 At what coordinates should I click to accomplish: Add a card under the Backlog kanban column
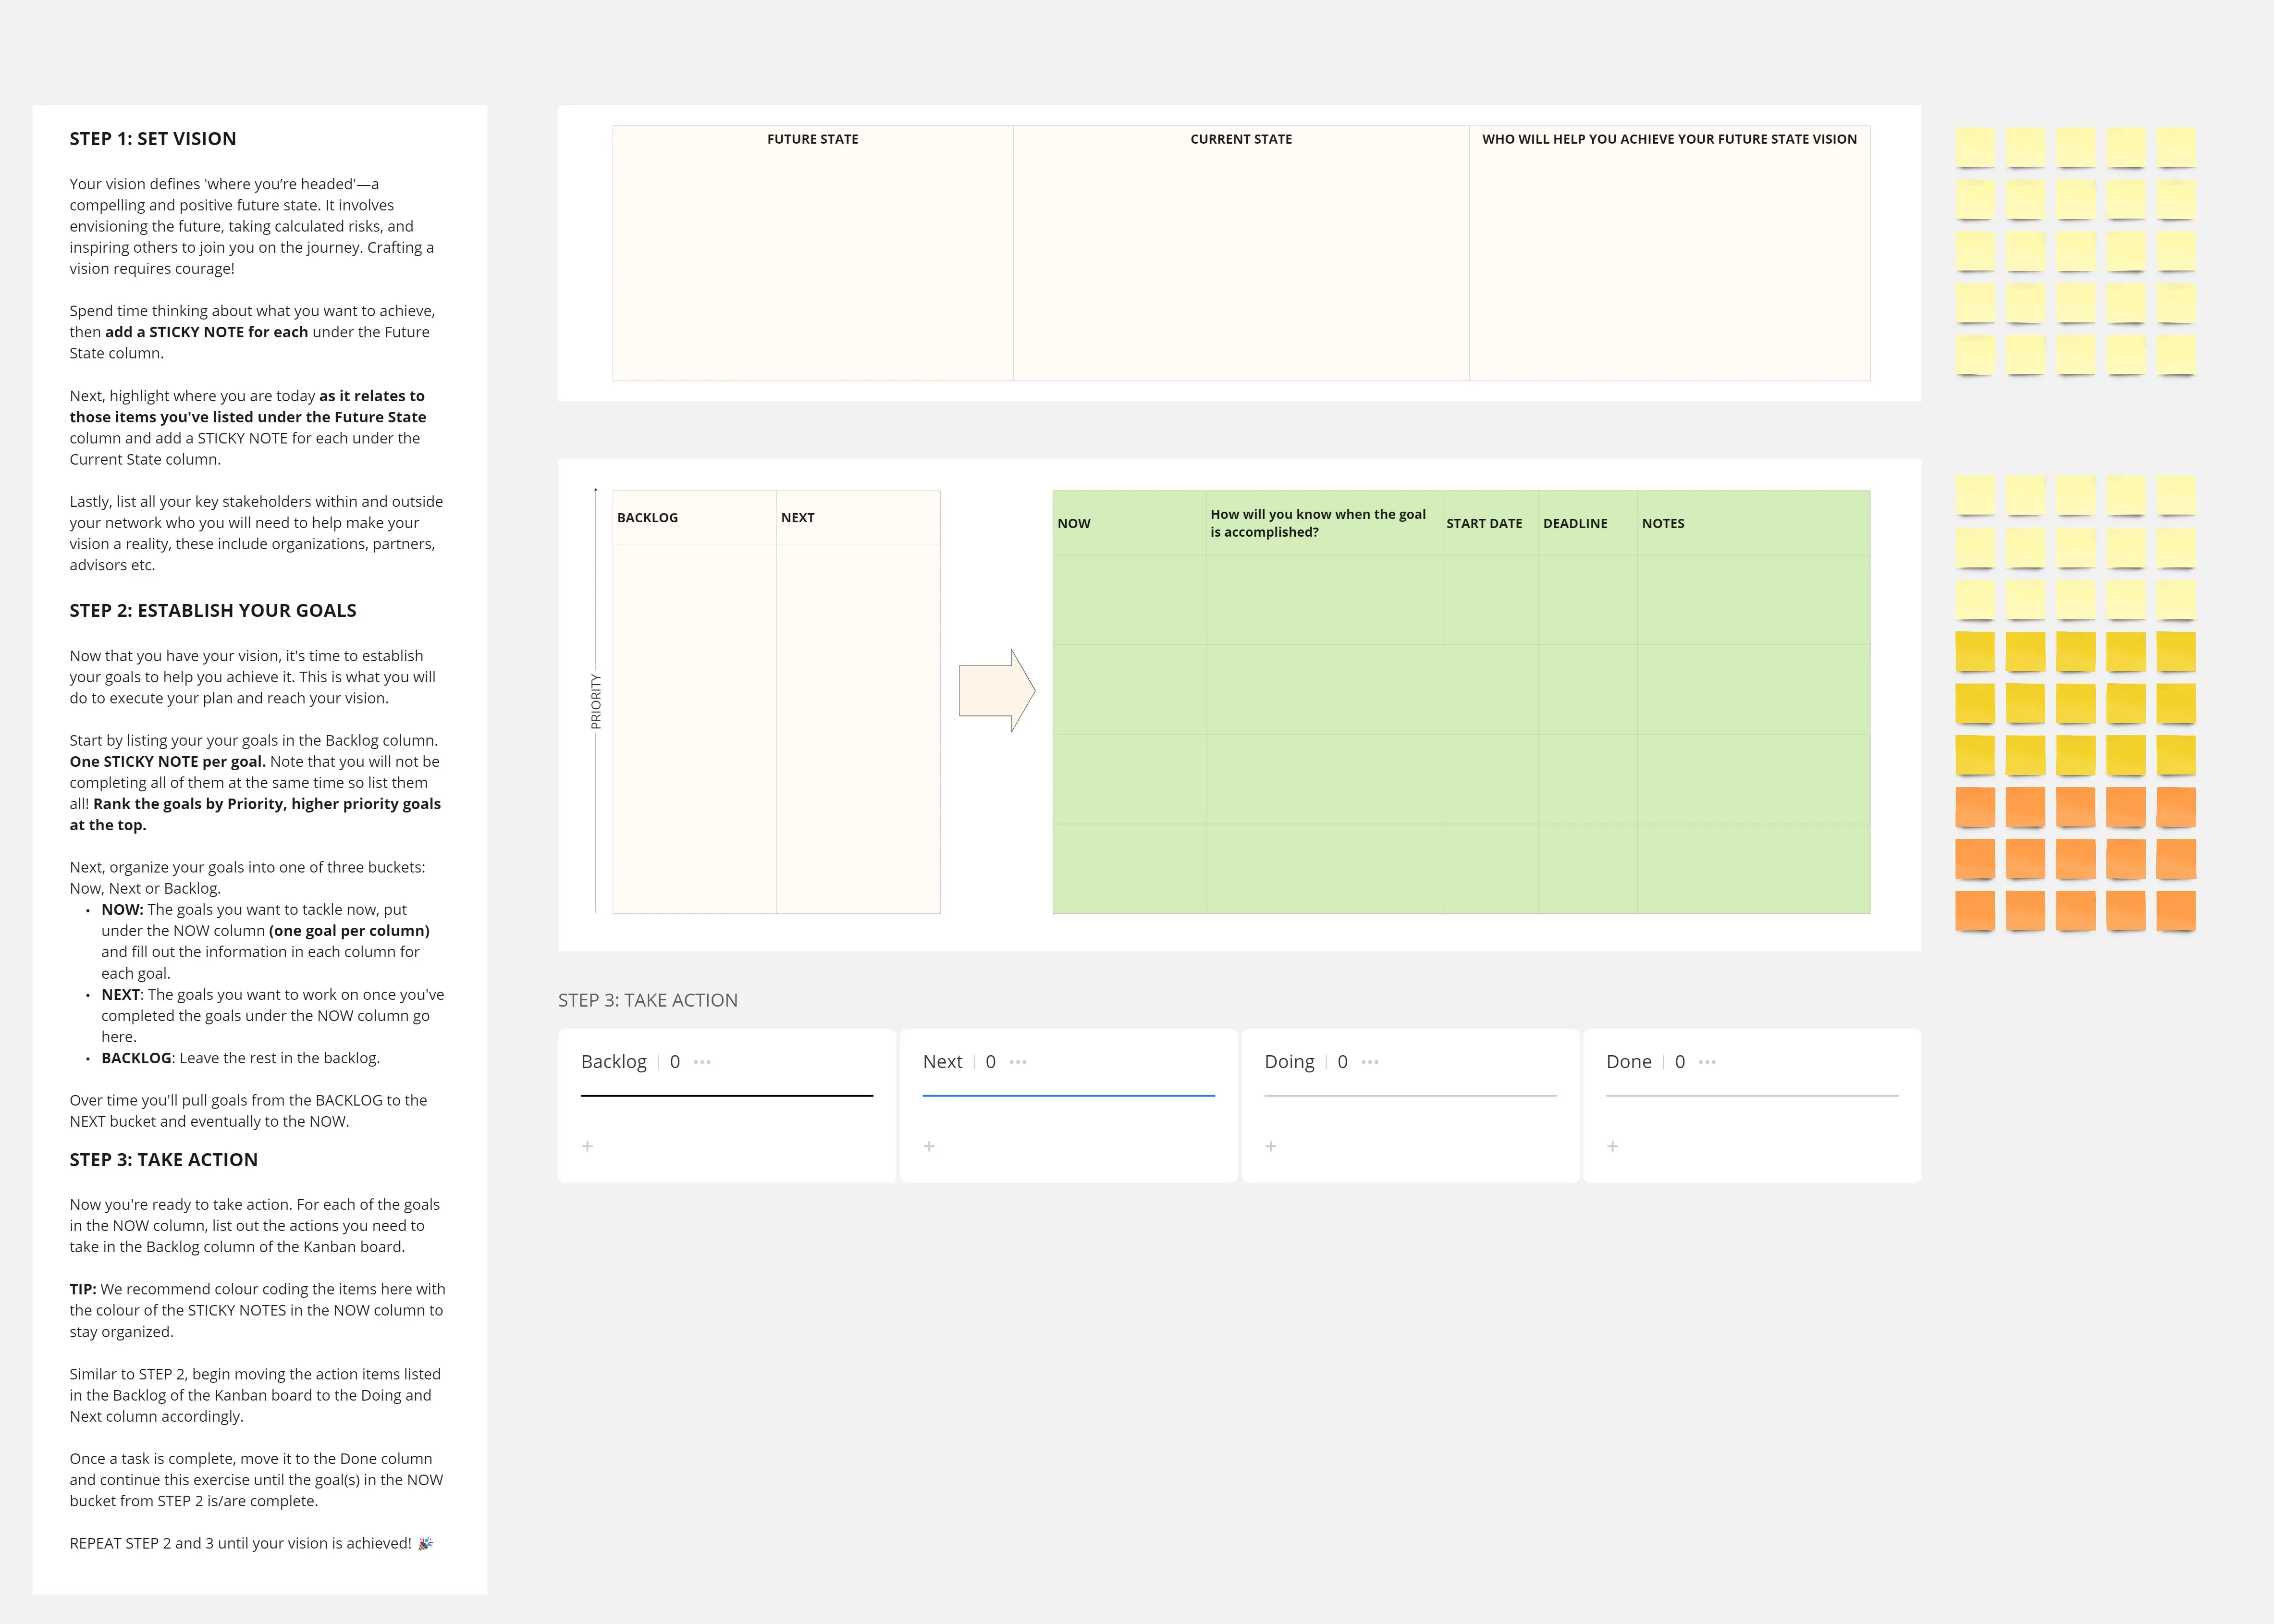587,1146
